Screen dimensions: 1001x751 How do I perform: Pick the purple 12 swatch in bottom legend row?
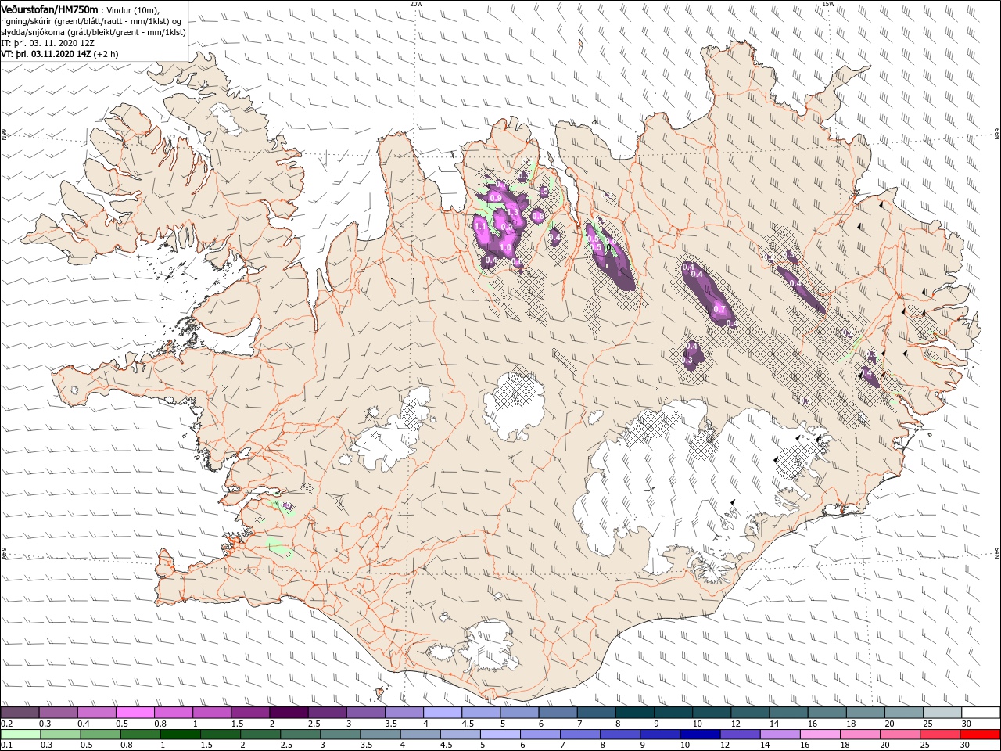pos(741,734)
